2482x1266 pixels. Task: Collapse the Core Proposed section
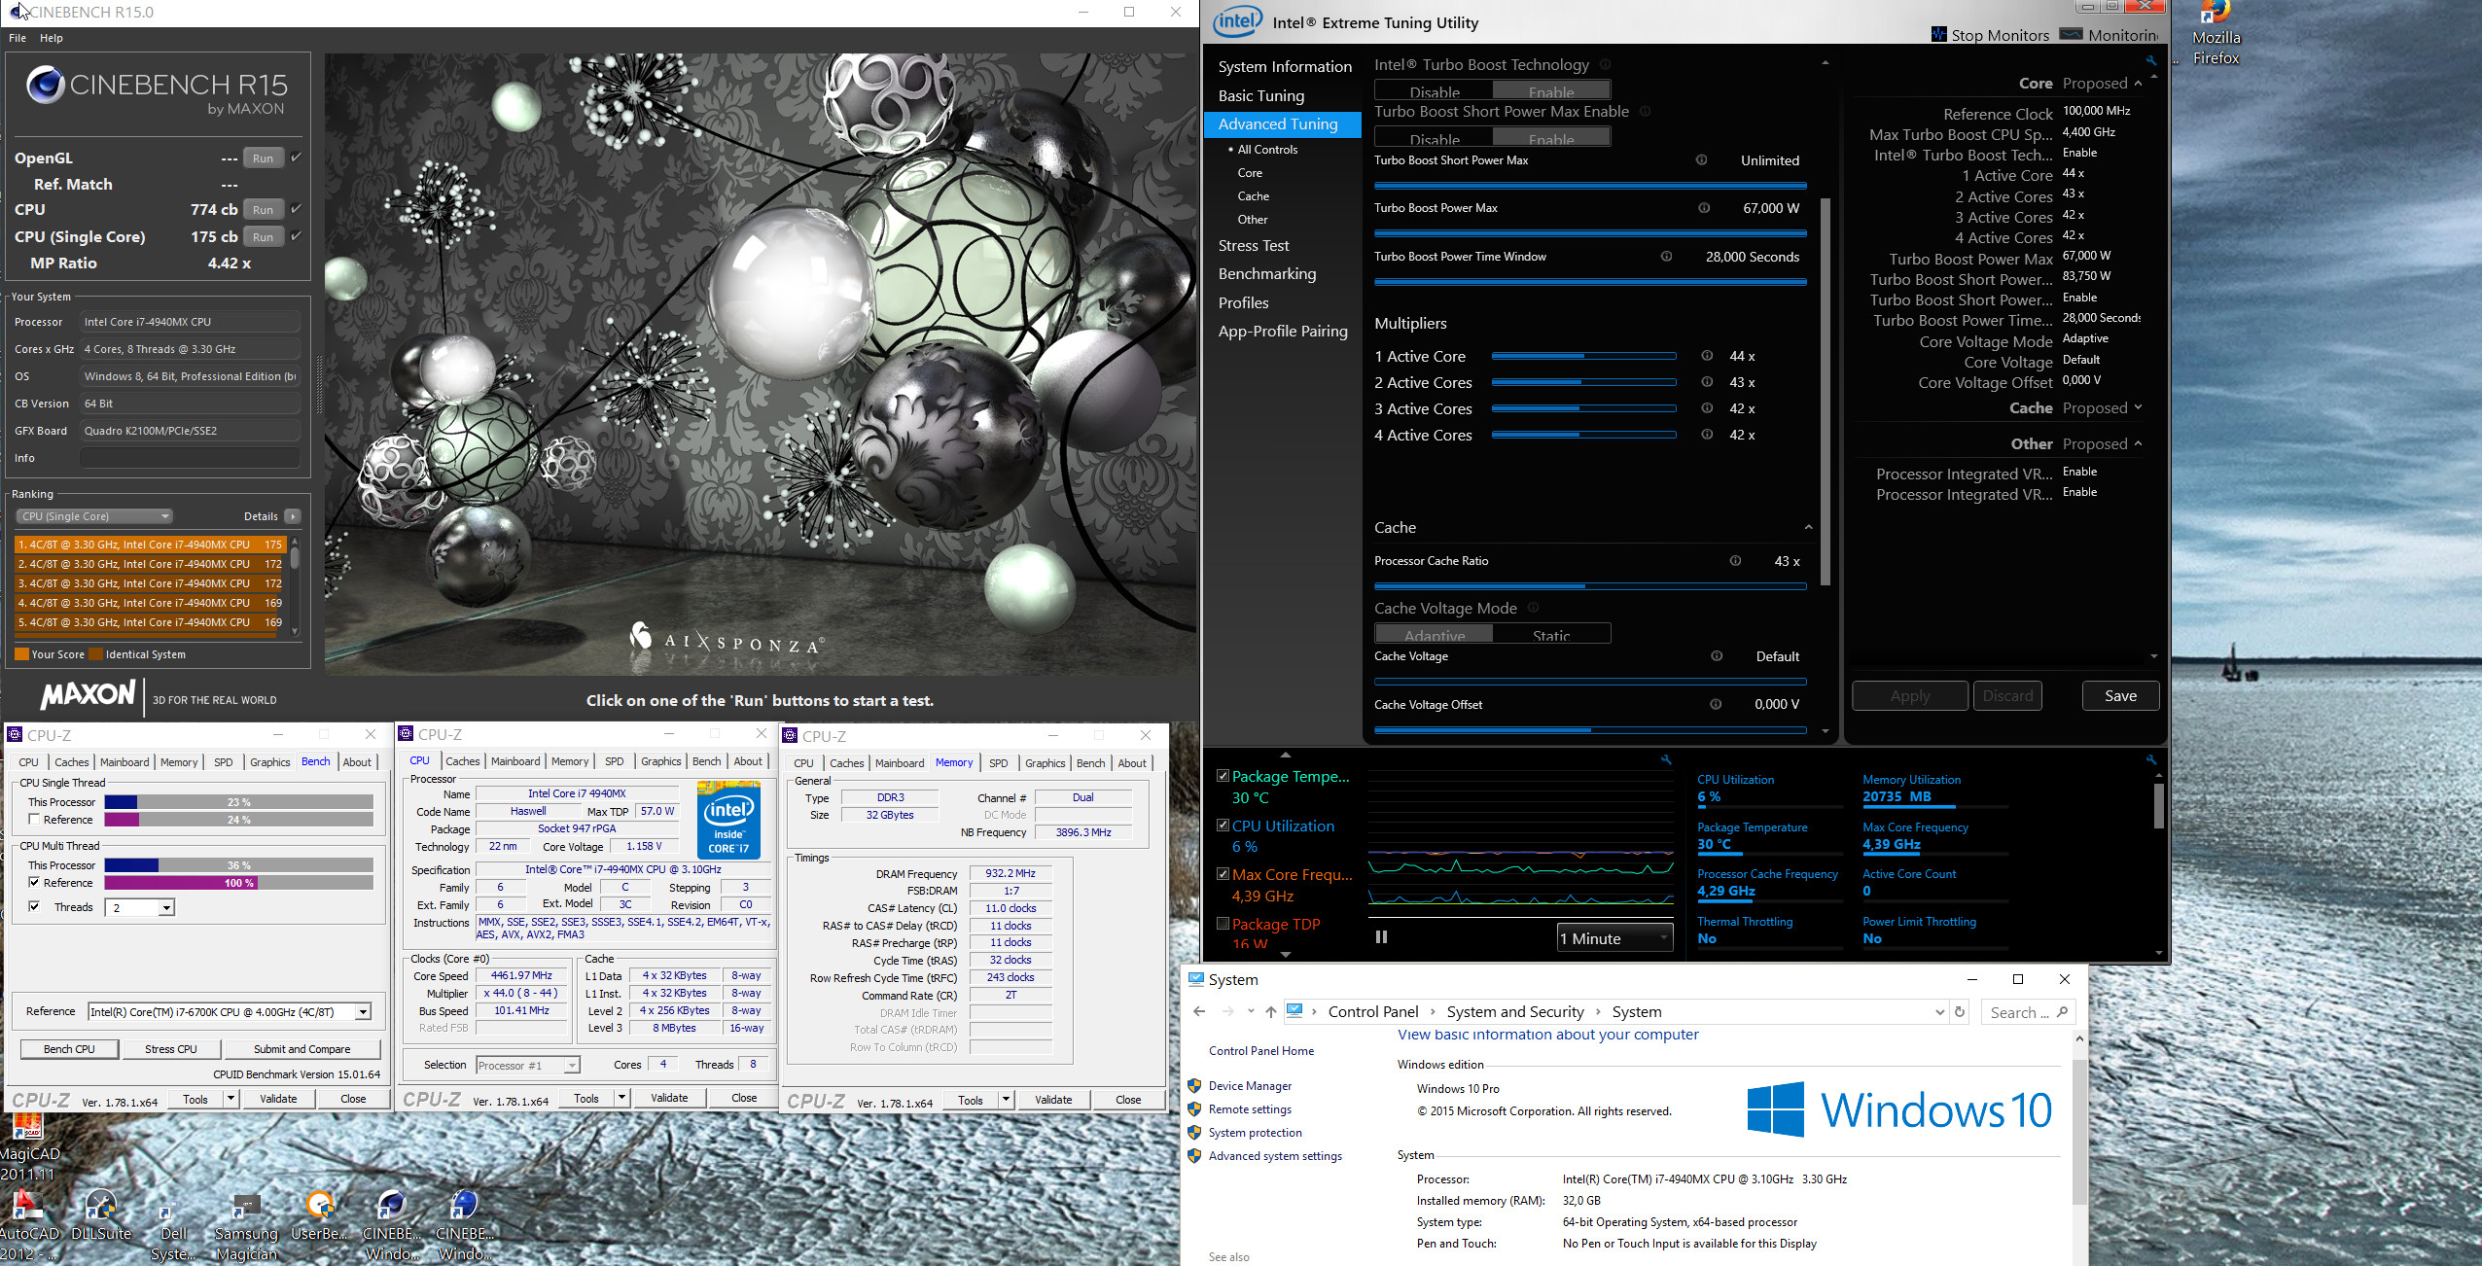pyautogui.click(x=2139, y=83)
